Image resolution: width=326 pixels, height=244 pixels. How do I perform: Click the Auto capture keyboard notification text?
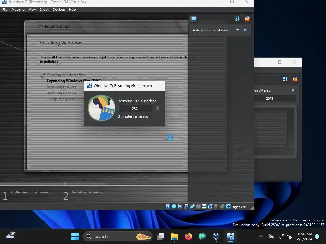212,30
